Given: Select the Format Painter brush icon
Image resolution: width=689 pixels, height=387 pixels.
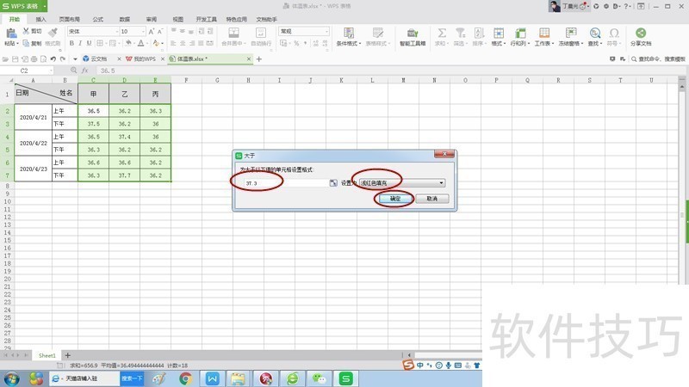Looking at the screenshot, I should [x=53, y=33].
